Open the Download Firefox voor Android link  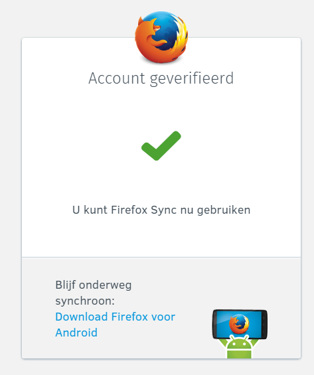point(116,325)
